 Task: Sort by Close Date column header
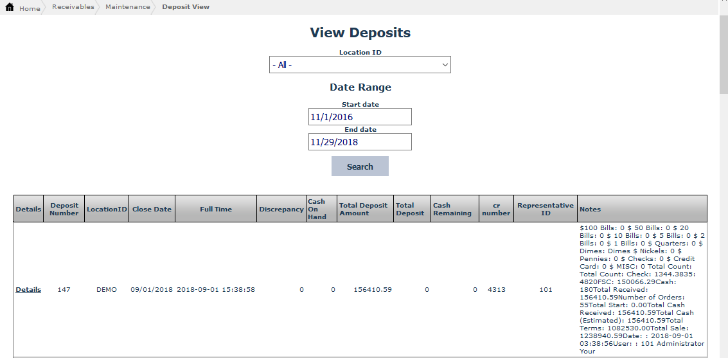(x=152, y=209)
